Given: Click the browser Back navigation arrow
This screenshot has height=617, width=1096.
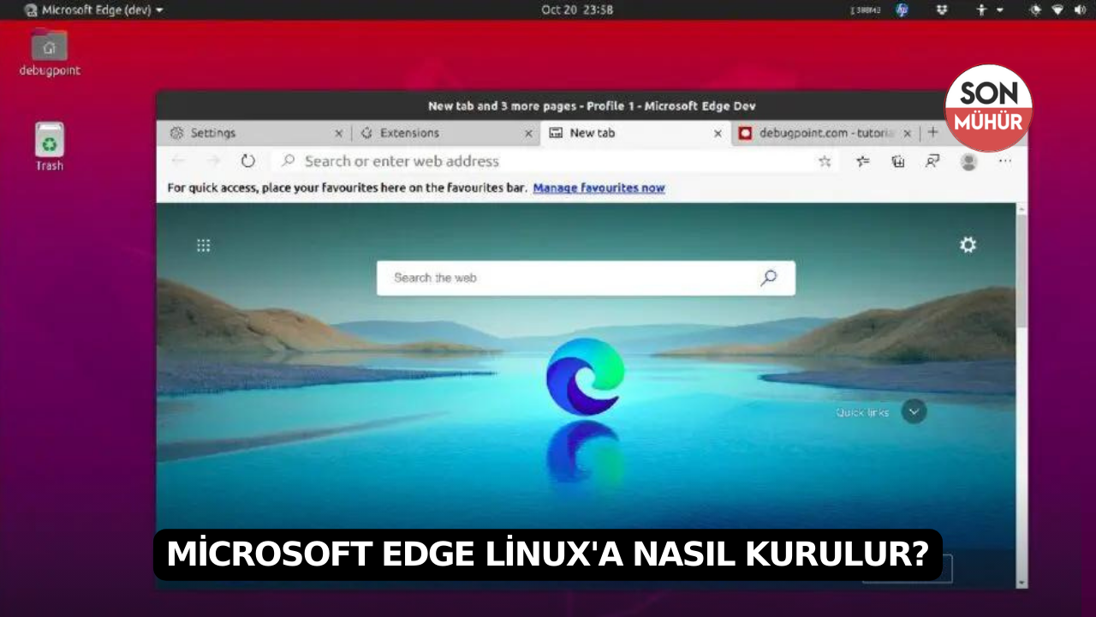Looking at the screenshot, I should [177, 161].
